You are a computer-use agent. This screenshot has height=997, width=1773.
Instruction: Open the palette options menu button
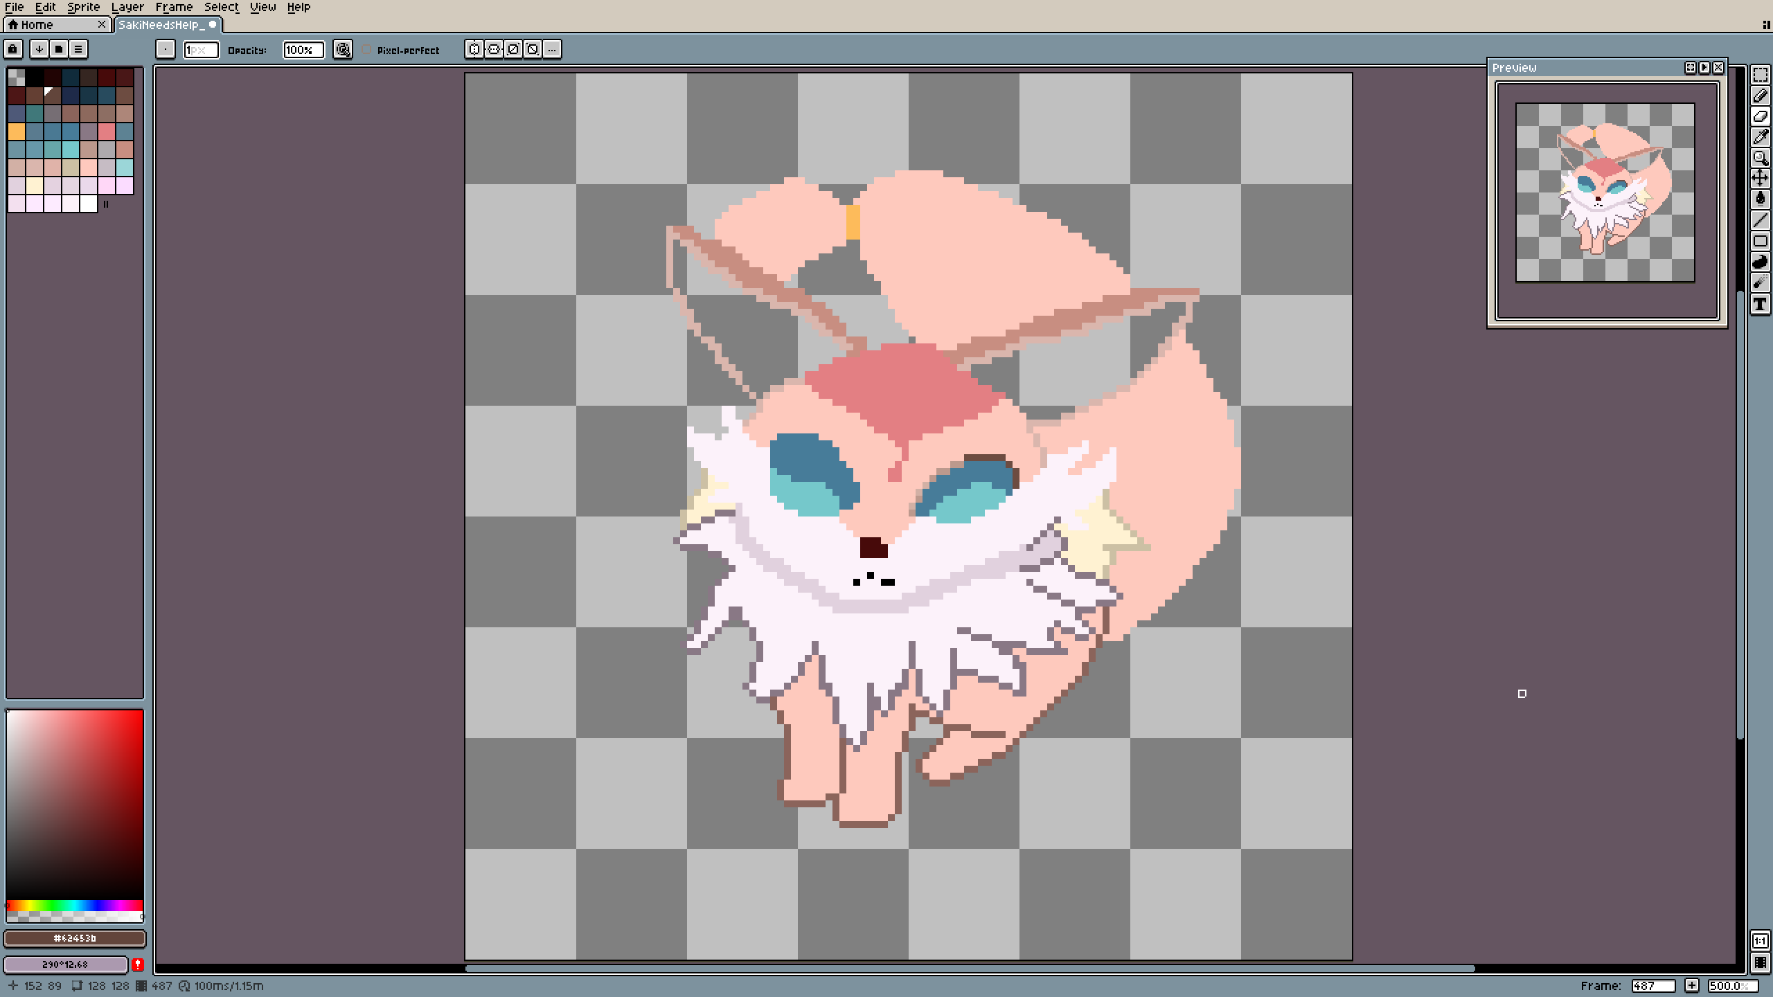click(78, 49)
